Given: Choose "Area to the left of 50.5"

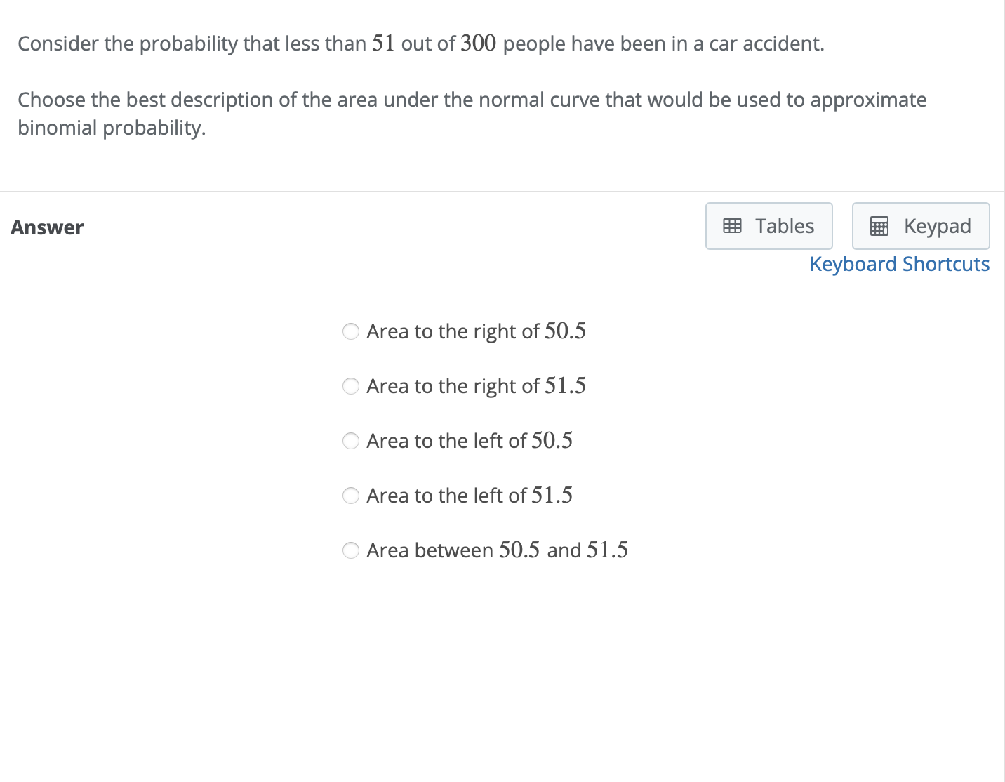Looking at the screenshot, I should click(351, 441).
